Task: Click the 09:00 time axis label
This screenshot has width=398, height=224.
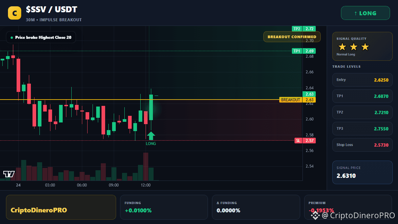Action: click(x=114, y=185)
